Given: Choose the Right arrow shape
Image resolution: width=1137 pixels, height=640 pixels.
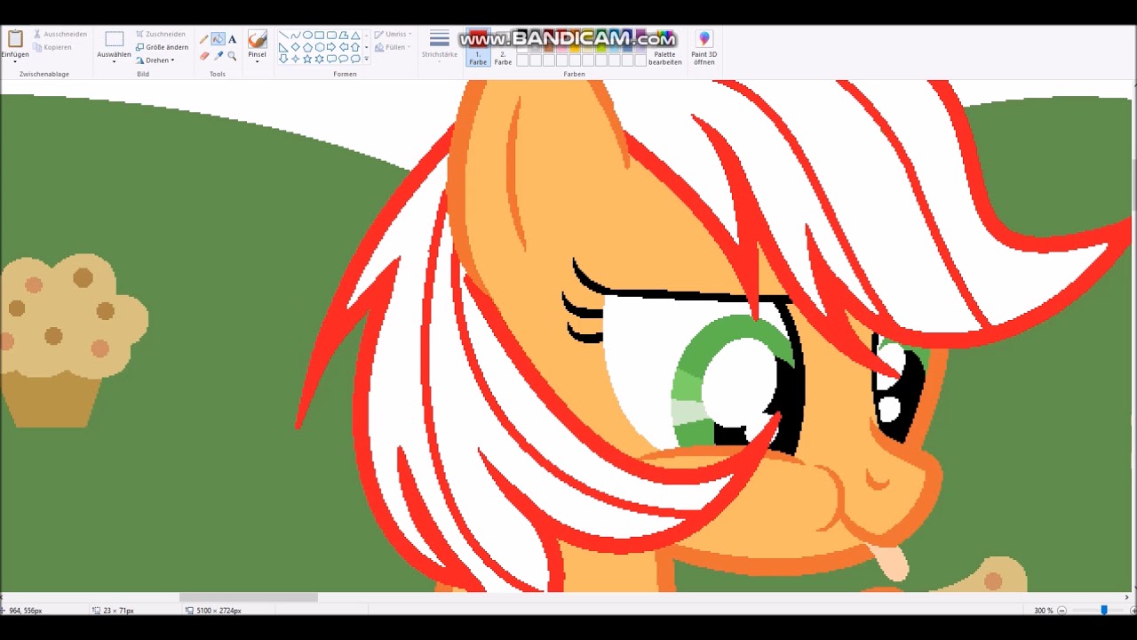Looking at the screenshot, I should point(331,47).
